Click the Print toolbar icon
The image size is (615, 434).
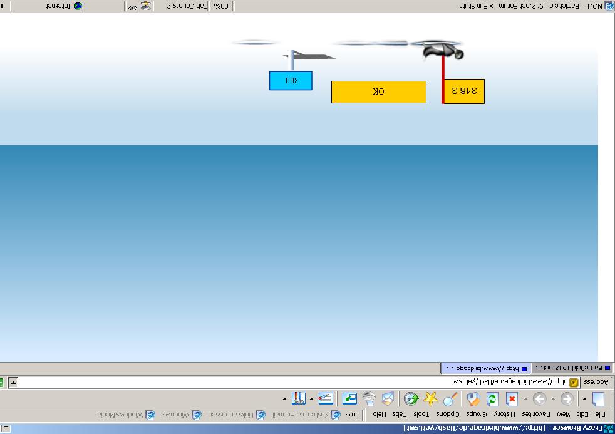[x=370, y=399]
